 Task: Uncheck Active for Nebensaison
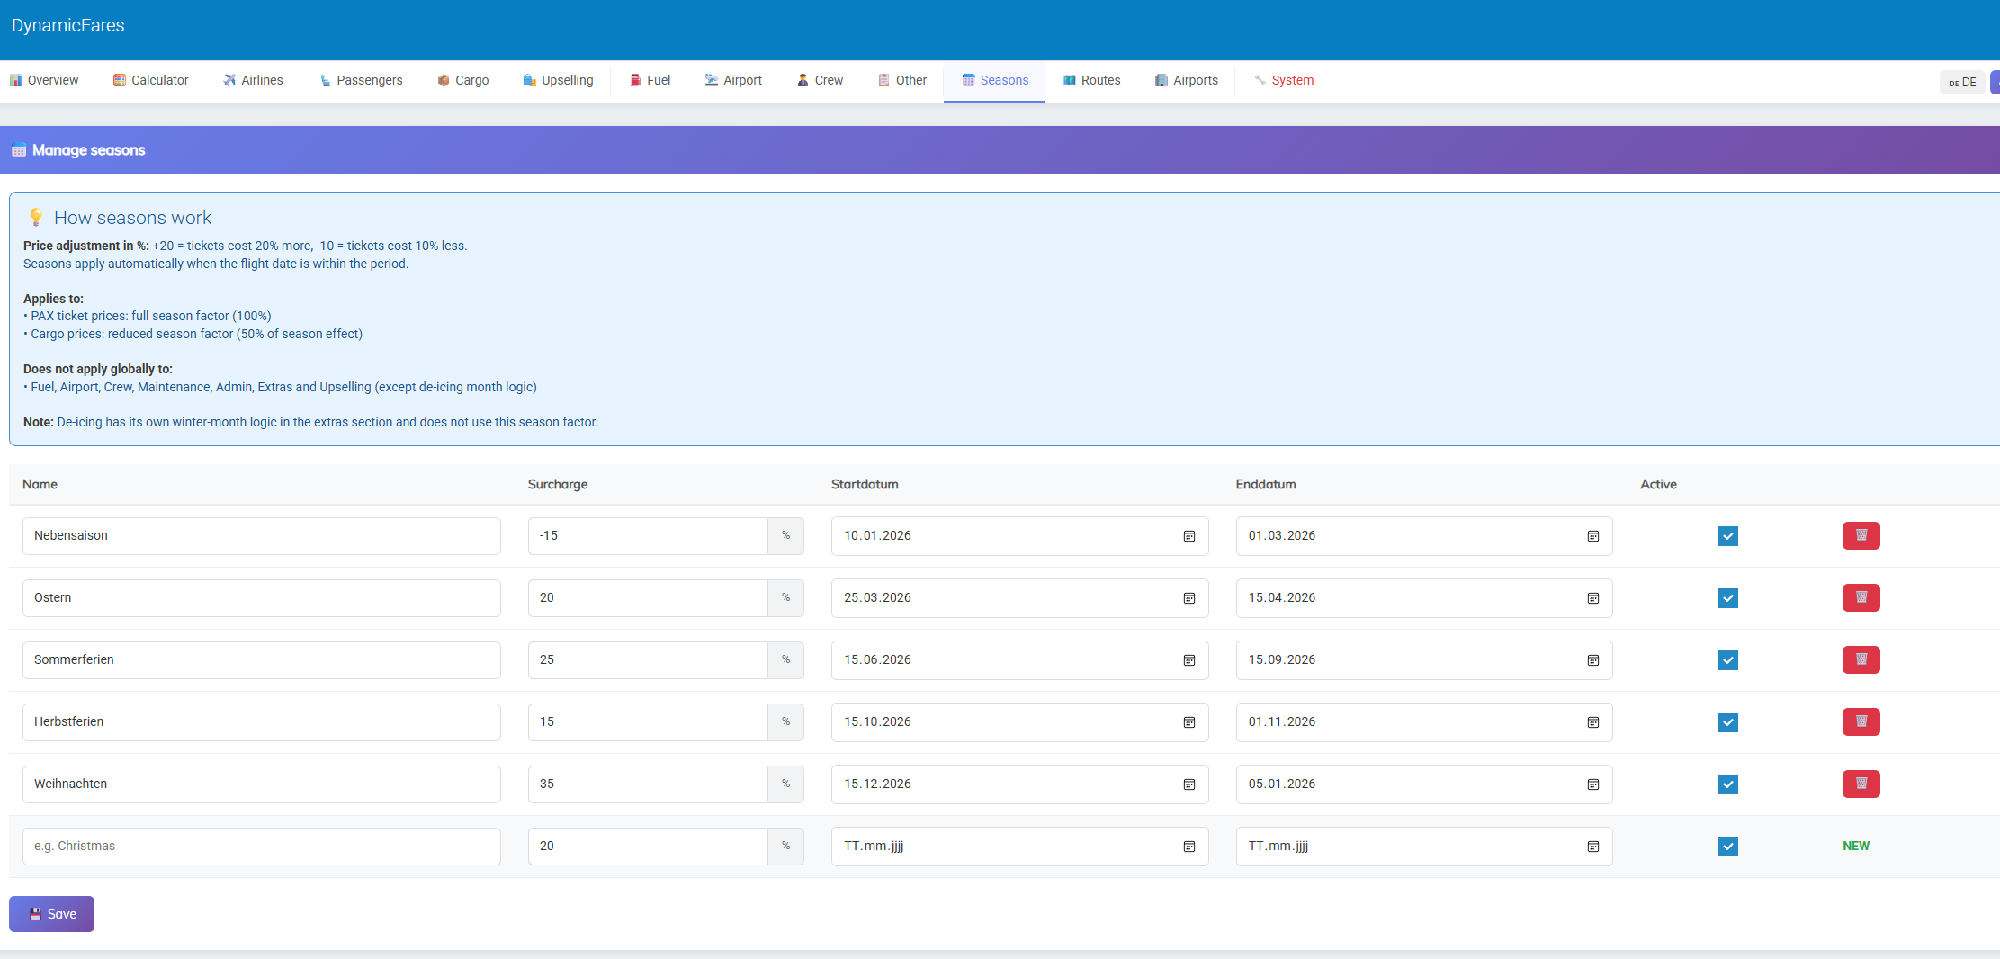click(1727, 536)
